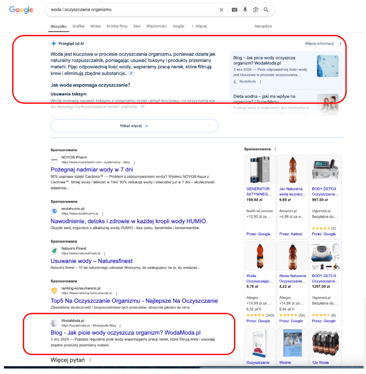Screen dimensions: 366x374
Task: Open 'Pożegnaj nadmiar wody w 7 dni' link
Action: coord(92,170)
